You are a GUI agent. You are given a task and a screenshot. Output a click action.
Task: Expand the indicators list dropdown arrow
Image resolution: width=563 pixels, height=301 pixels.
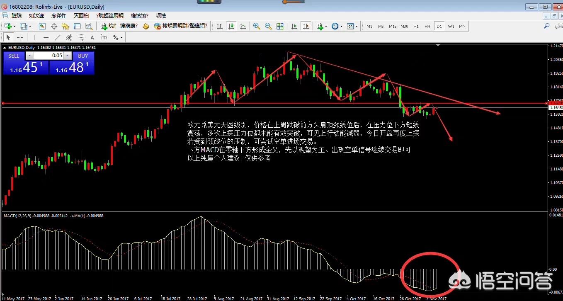pos(326,26)
